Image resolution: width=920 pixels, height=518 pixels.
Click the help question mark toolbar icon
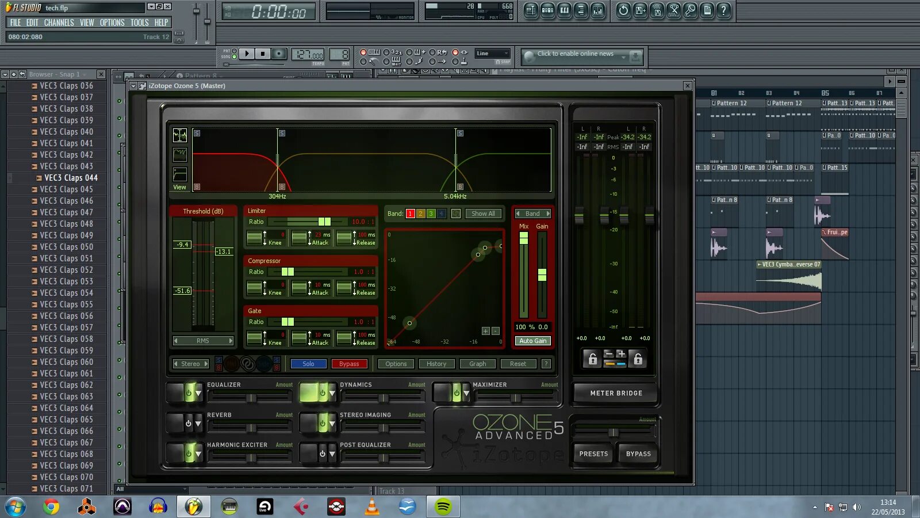[724, 10]
